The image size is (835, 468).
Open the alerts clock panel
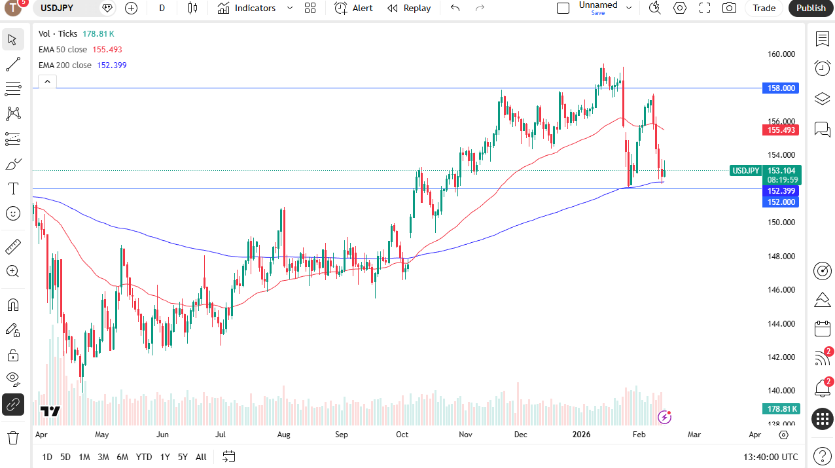pyautogui.click(x=823, y=68)
